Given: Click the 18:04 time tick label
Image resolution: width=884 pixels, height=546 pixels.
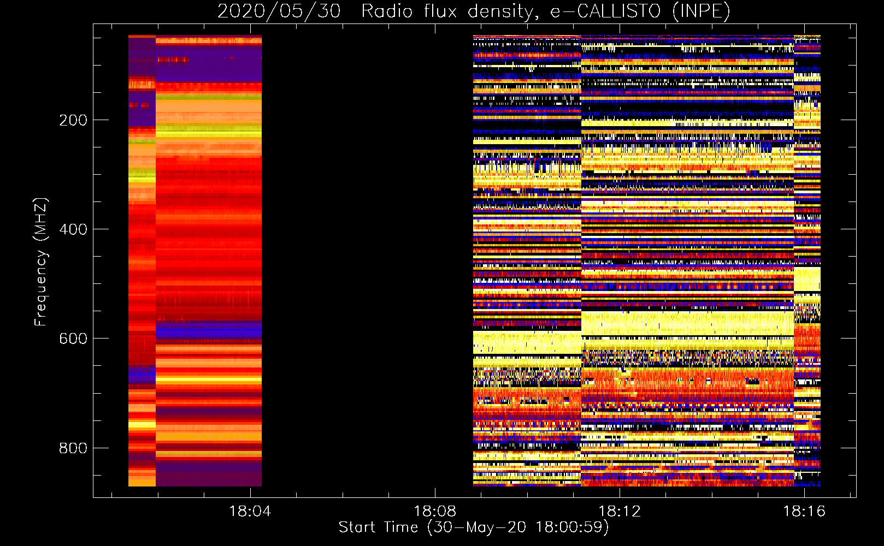Looking at the screenshot, I should click(250, 512).
